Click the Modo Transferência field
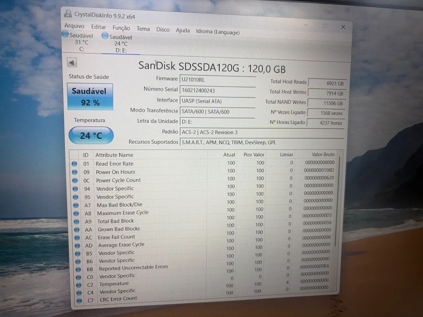Image resolution: width=423 pixels, height=317 pixels. coord(217,112)
